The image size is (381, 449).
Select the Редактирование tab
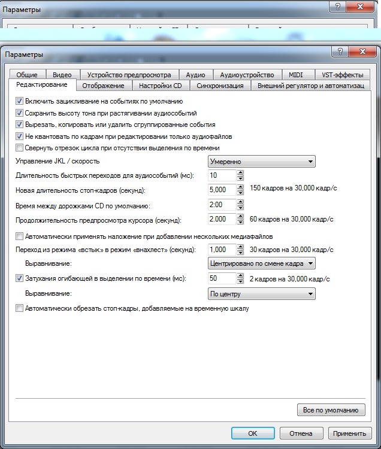click(42, 85)
